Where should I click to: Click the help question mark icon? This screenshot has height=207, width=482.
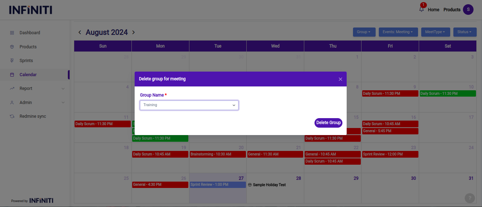[x=469, y=198]
